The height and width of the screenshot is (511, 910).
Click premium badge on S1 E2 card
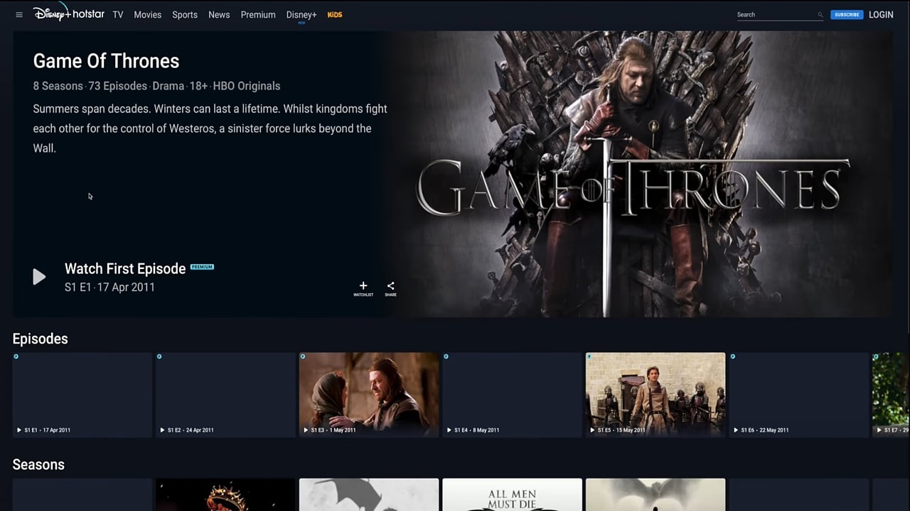(159, 356)
